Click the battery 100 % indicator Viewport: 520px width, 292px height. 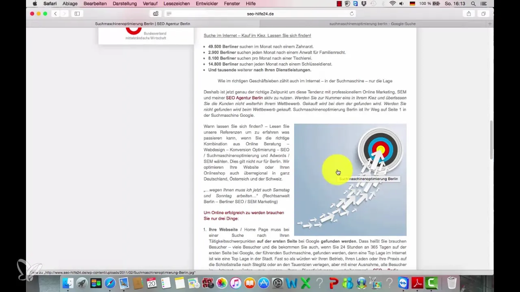click(429, 4)
